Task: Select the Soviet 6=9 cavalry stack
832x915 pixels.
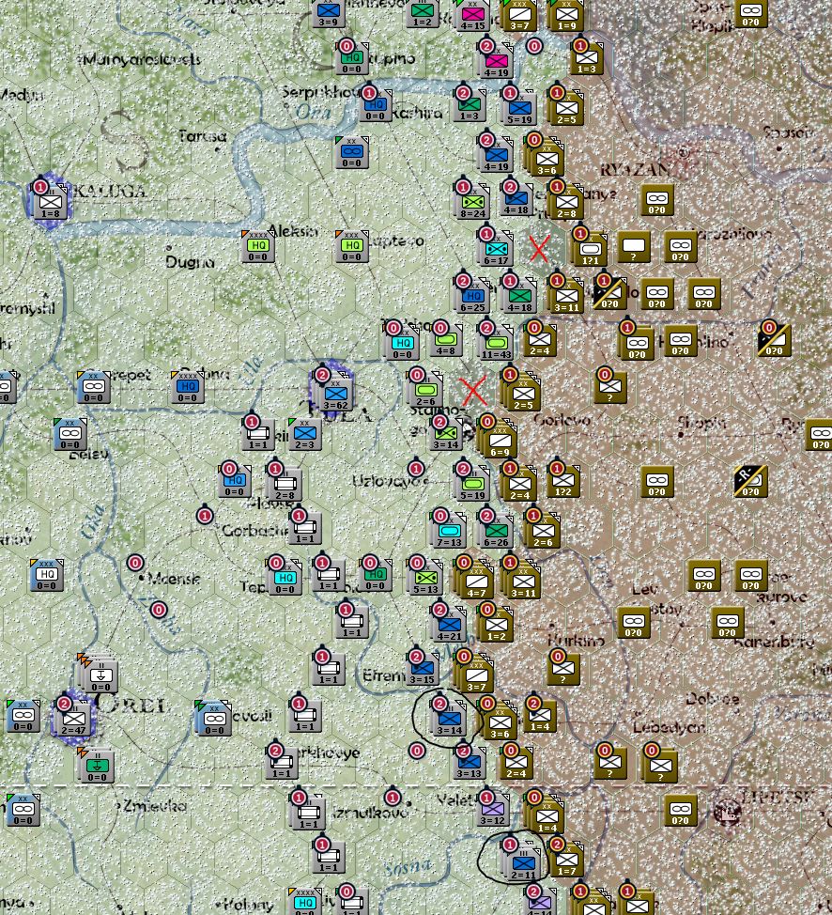Action: pyautogui.click(x=500, y=440)
